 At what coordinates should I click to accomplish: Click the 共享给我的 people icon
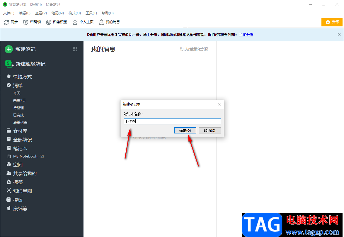tap(9, 173)
